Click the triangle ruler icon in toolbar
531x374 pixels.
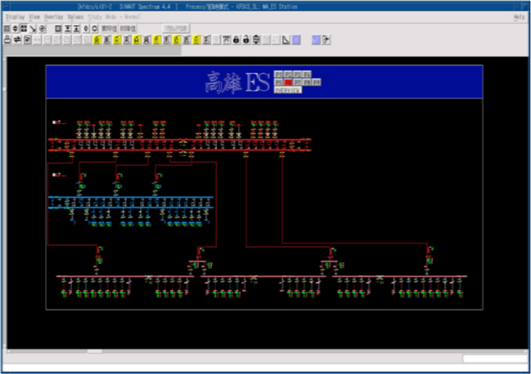(286, 40)
